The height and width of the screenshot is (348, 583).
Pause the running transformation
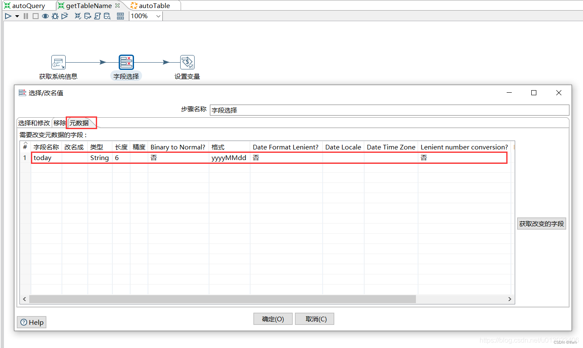click(26, 16)
